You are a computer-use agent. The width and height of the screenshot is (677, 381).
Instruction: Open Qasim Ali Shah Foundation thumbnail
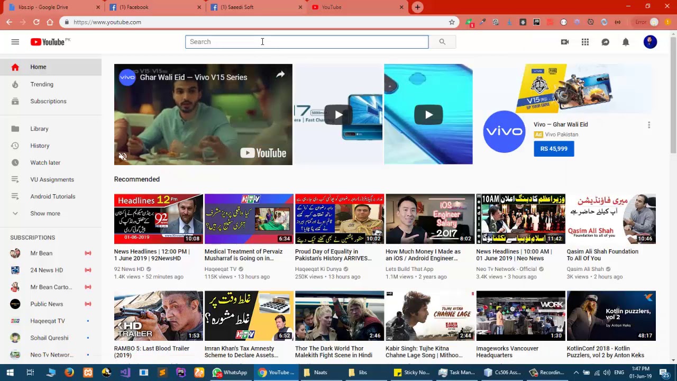point(611,219)
